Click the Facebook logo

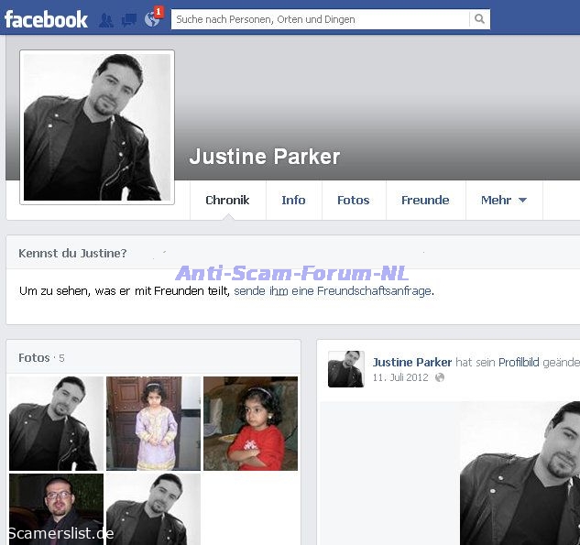46,19
